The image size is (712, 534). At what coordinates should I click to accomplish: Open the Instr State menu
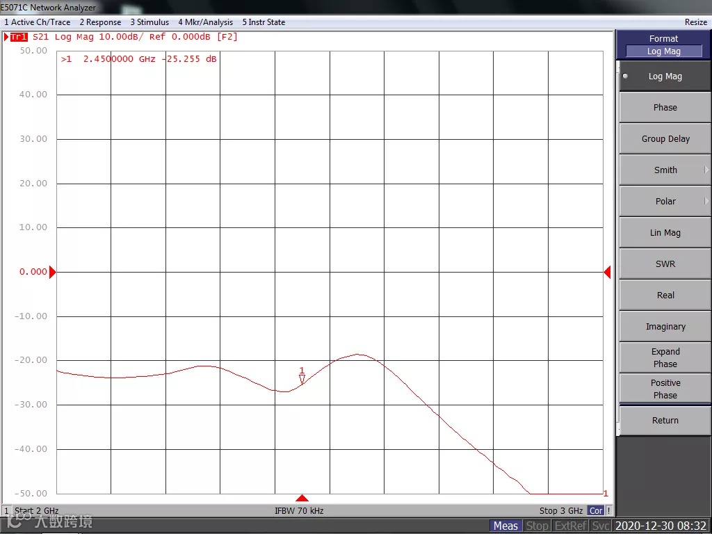[264, 22]
